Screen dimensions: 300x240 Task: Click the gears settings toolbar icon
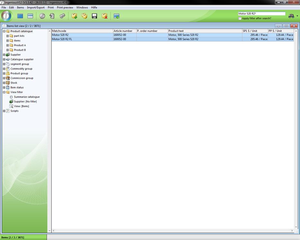[62, 16]
